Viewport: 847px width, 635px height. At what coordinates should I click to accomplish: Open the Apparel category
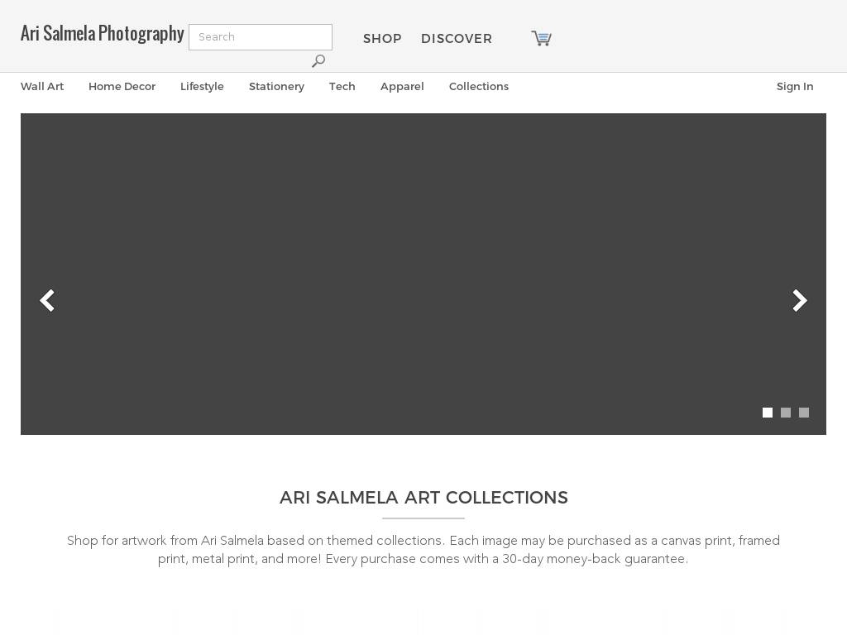402,86
